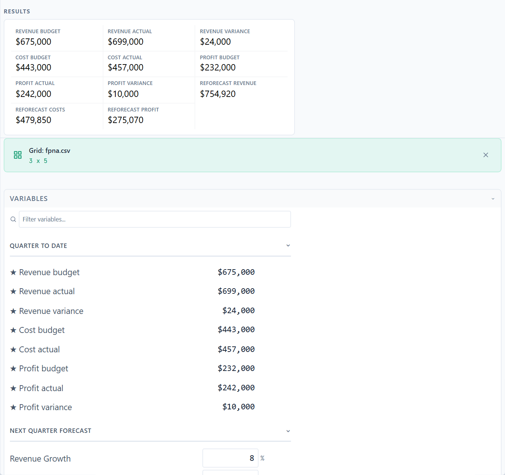
Task: Select the Reforecast Profit value $275,070
Action: click(126, 120)
